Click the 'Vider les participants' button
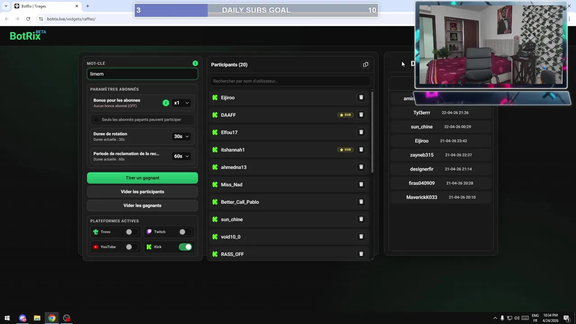This screenshot has height=324, width=576. click(x=142, y=192)
